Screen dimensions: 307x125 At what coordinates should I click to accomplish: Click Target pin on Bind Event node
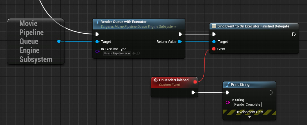pos(214,41)
